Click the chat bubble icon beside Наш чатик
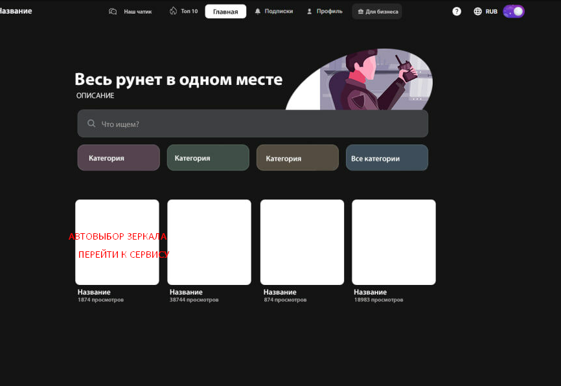Screen dimensions: 561x386 [113, 11]
